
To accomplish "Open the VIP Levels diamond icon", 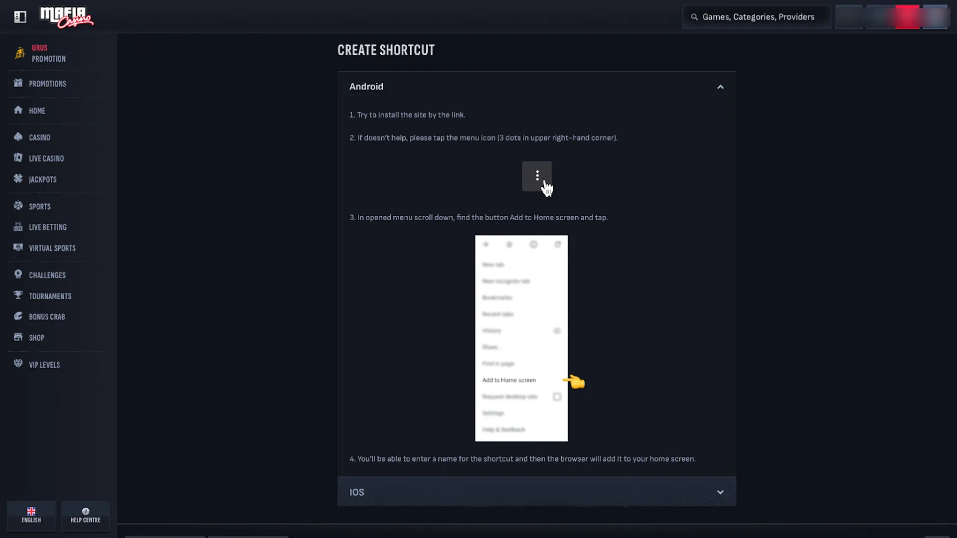I will [x=18, y=364].
